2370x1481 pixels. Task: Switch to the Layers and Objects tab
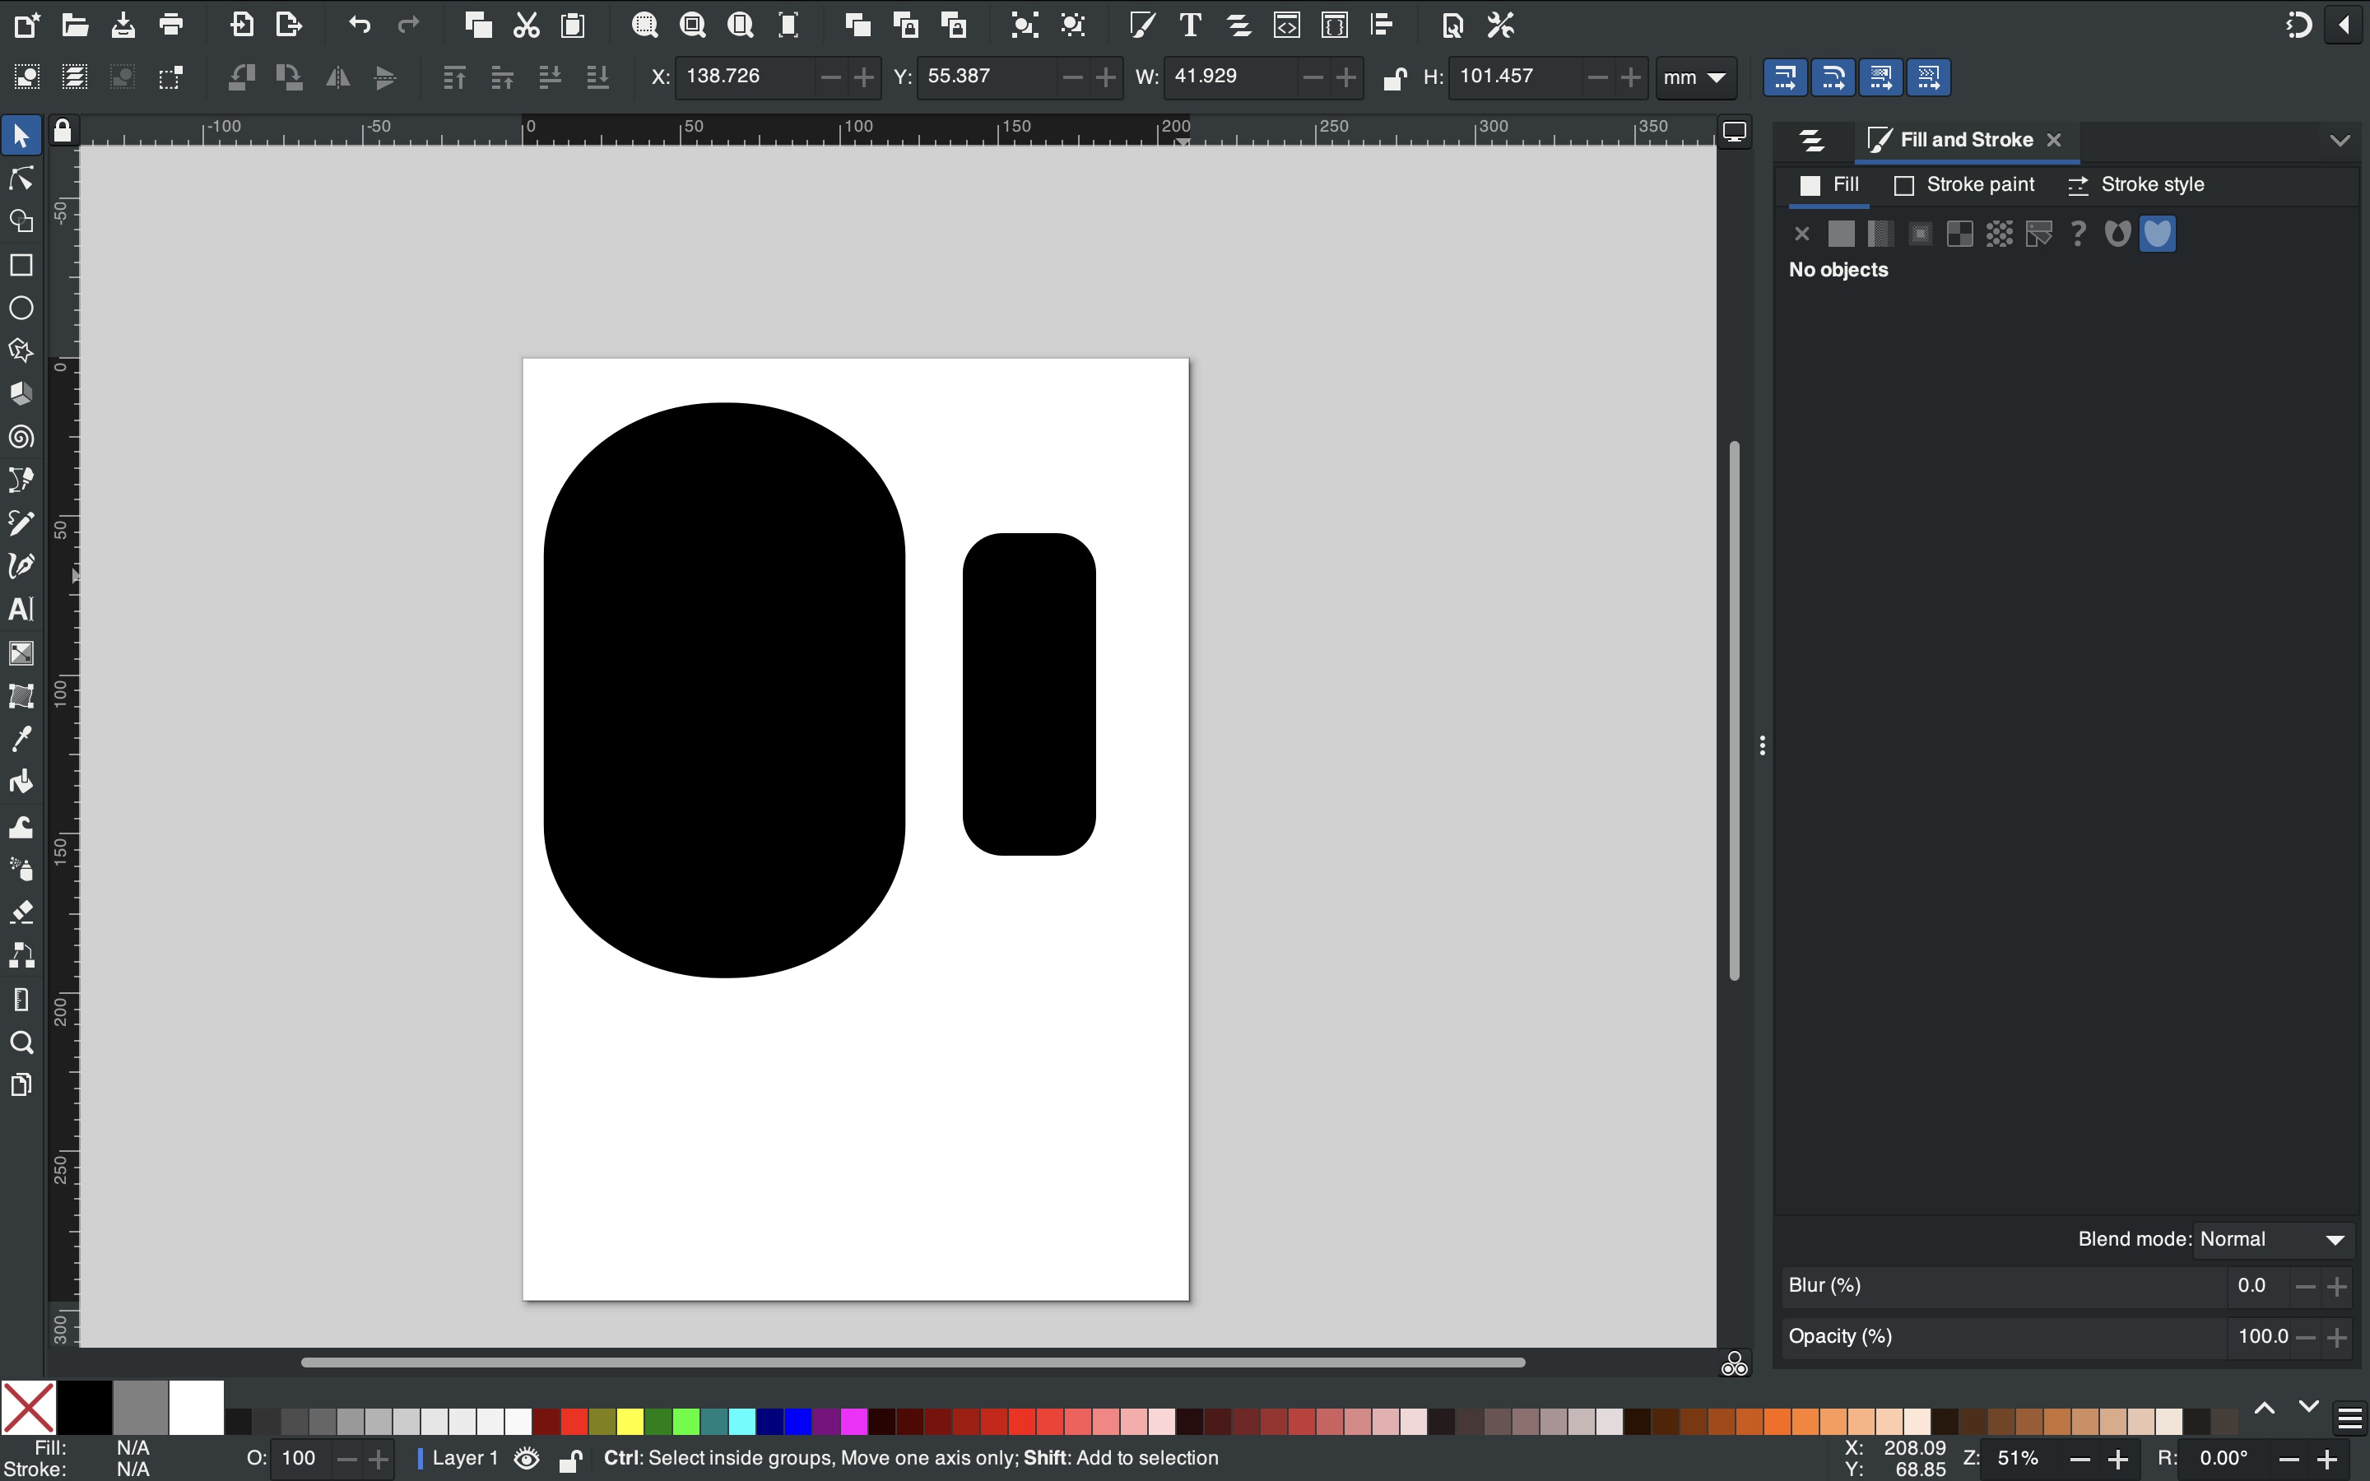point(1812,140)
